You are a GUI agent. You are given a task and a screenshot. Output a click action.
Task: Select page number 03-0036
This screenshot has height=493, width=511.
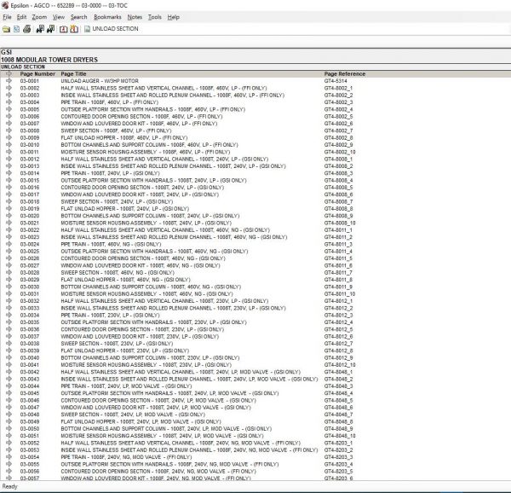click(x=29, y=329)
